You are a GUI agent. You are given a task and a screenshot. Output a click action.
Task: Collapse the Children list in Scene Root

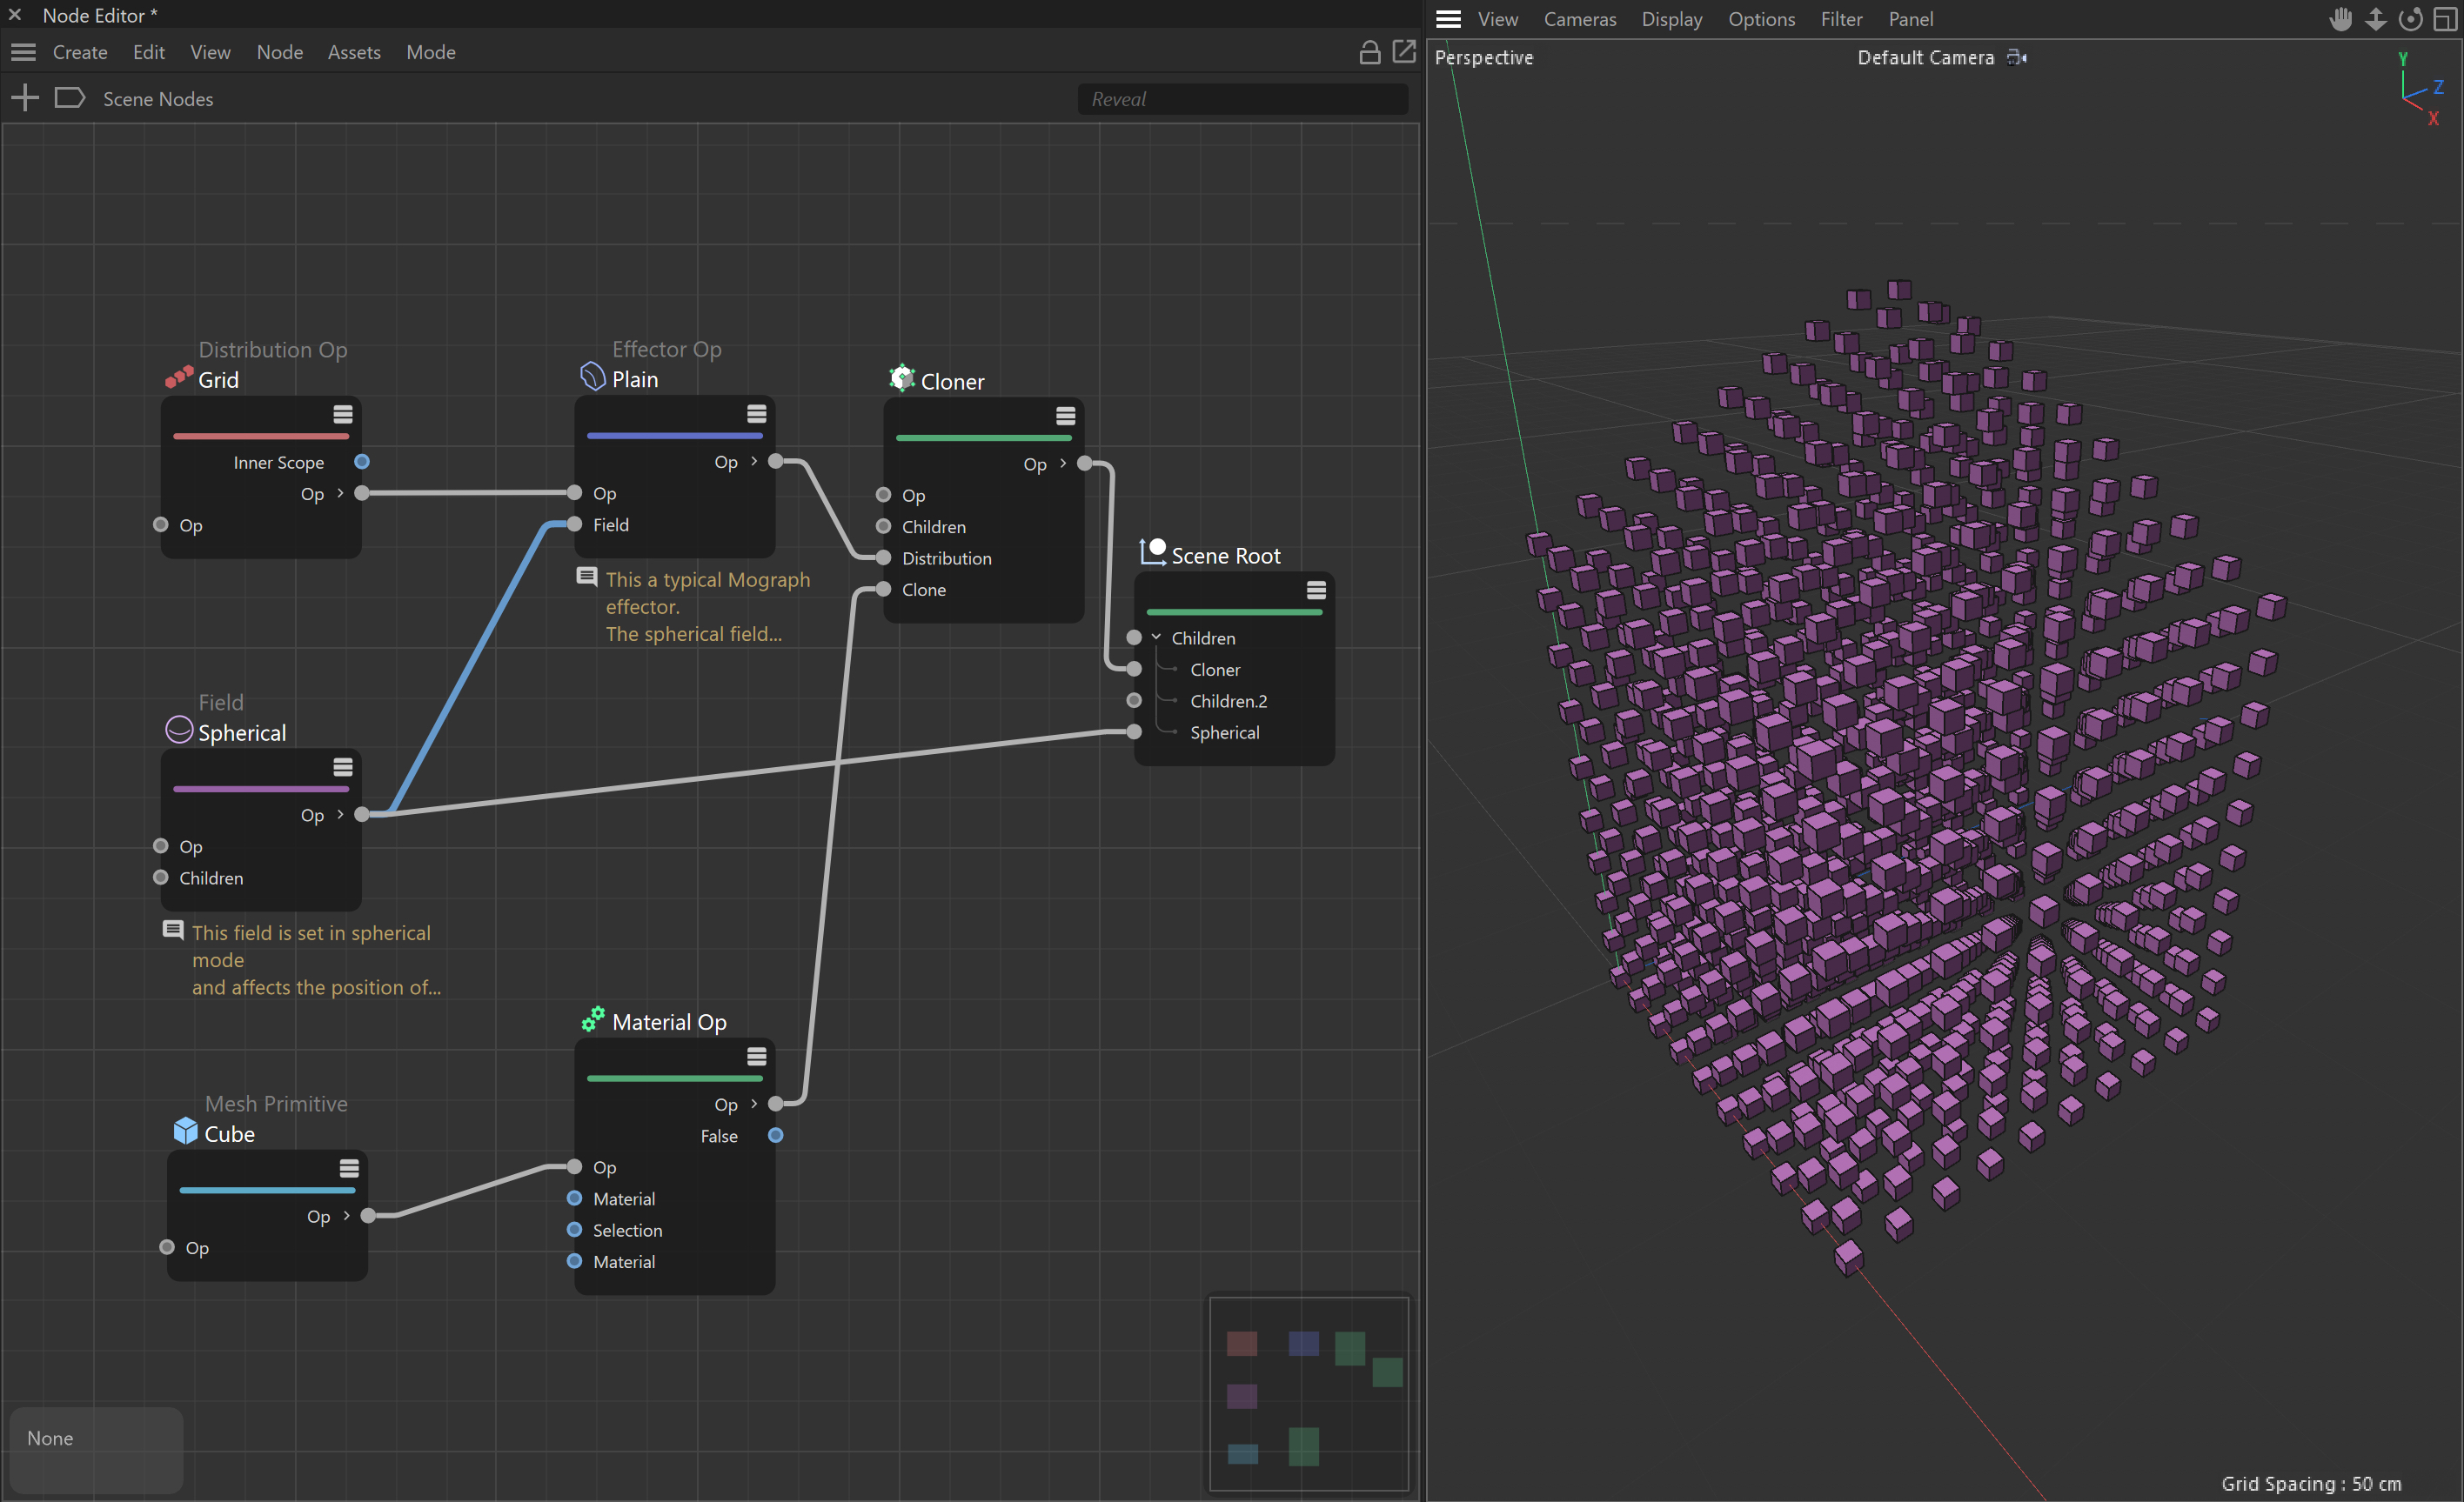[1156, 637]
